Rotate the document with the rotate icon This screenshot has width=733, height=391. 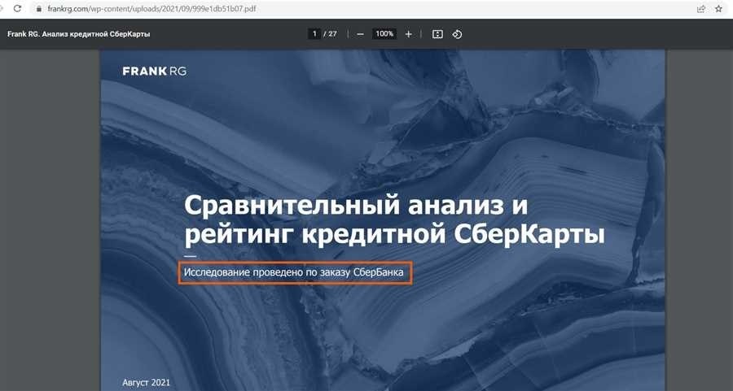click(457, 34)
